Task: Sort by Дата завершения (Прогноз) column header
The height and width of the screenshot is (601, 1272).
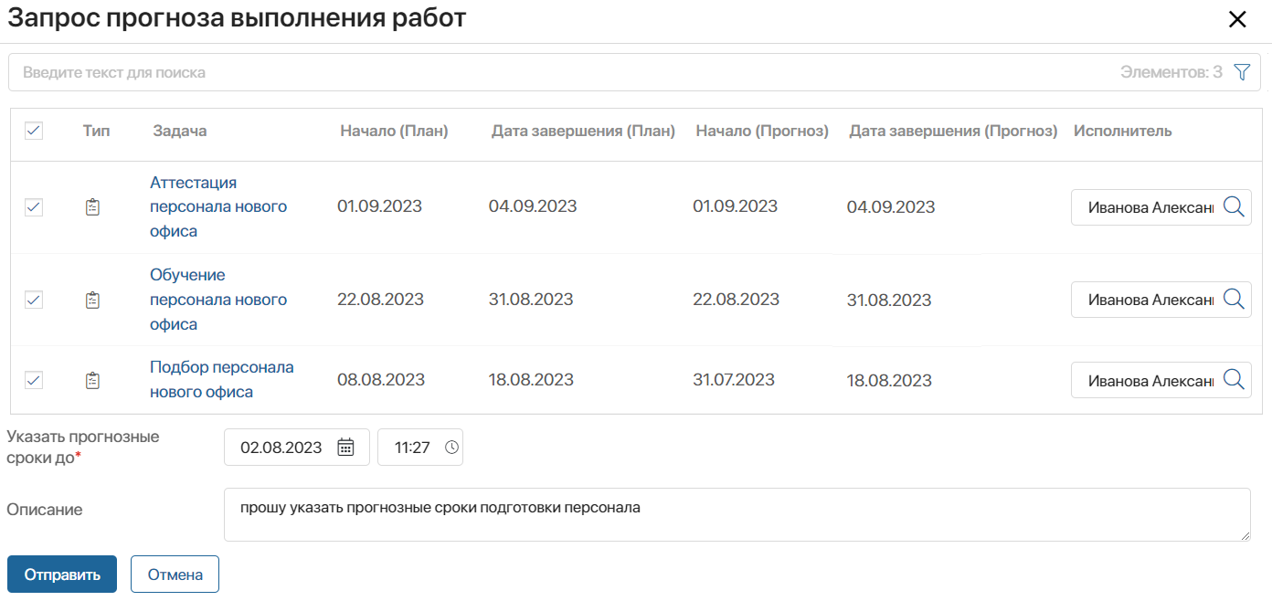Action: pos(953,131)
